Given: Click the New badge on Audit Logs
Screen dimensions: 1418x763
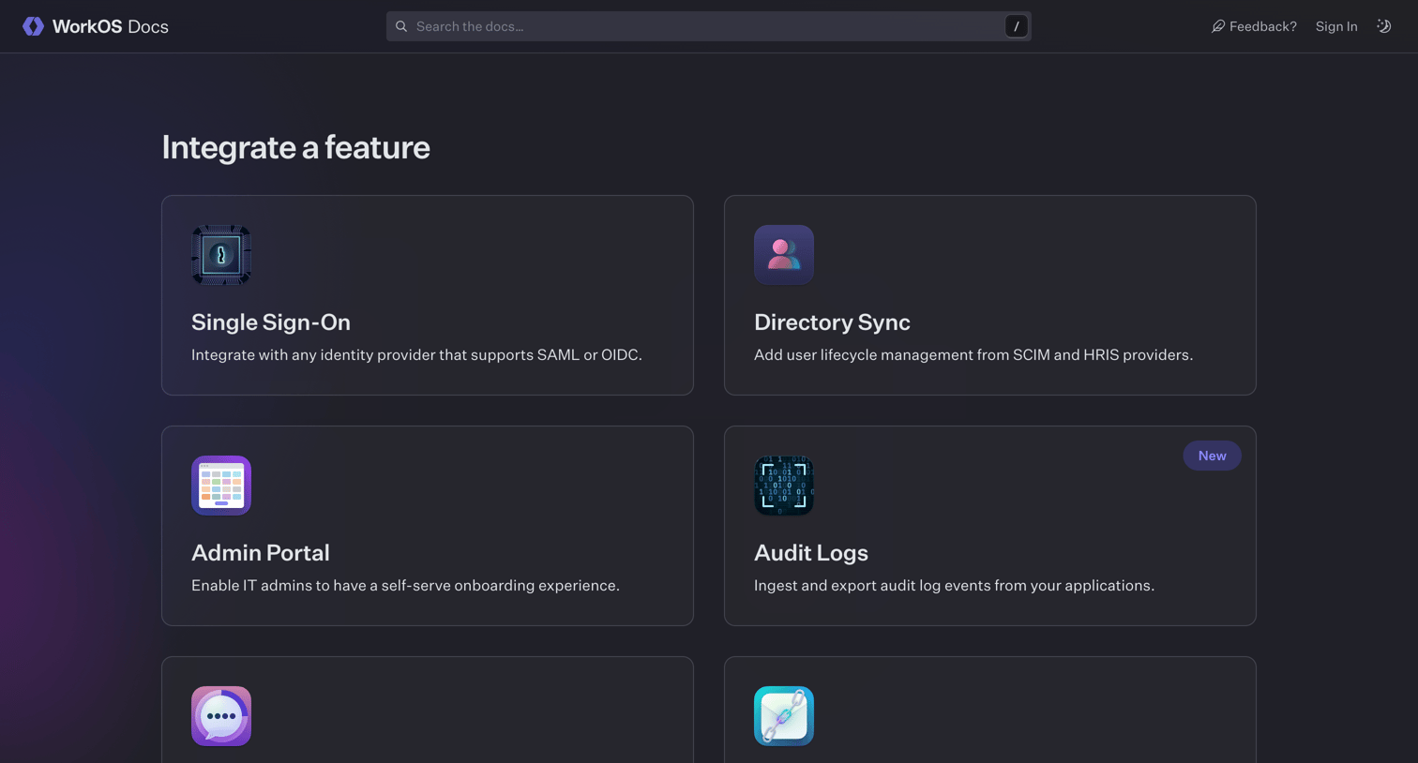Looking at the screenshot, I should pos(1212,456).
